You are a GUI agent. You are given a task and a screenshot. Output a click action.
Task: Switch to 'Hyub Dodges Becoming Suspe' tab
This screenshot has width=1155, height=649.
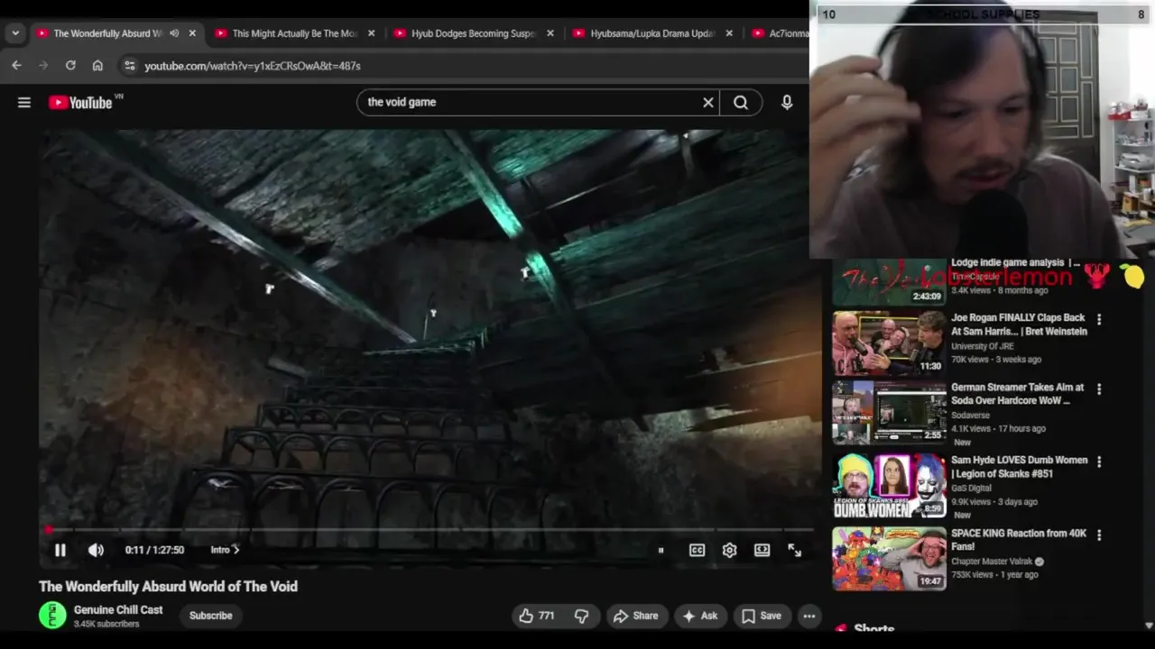pos(473,33)
